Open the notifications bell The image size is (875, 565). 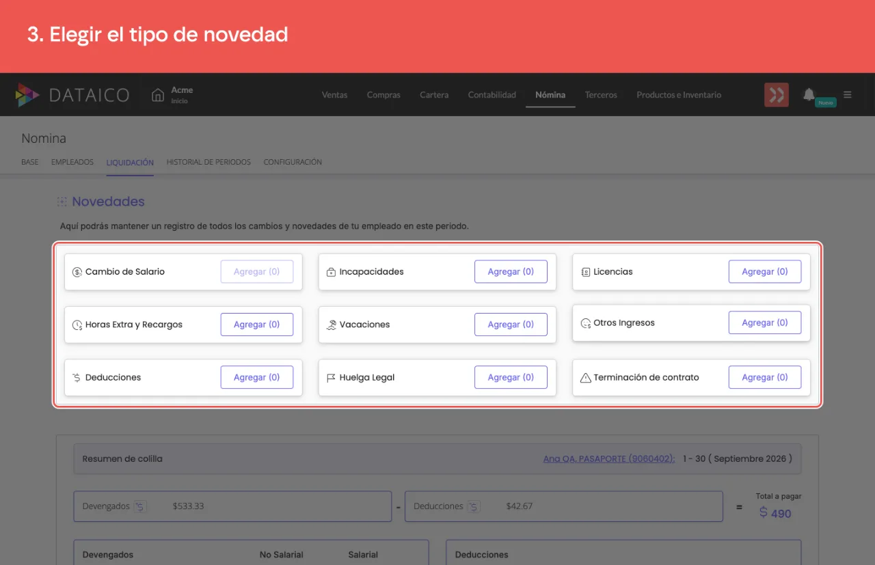click(809, 94)
